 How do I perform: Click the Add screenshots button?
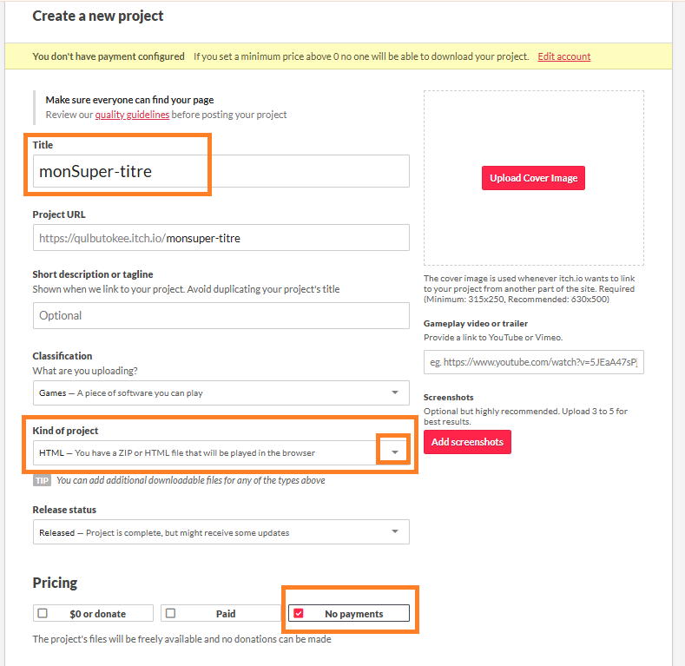tap(467, 442)
